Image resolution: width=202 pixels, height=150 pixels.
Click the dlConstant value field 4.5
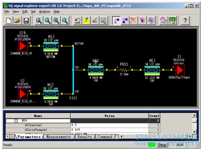coord(110,125)
